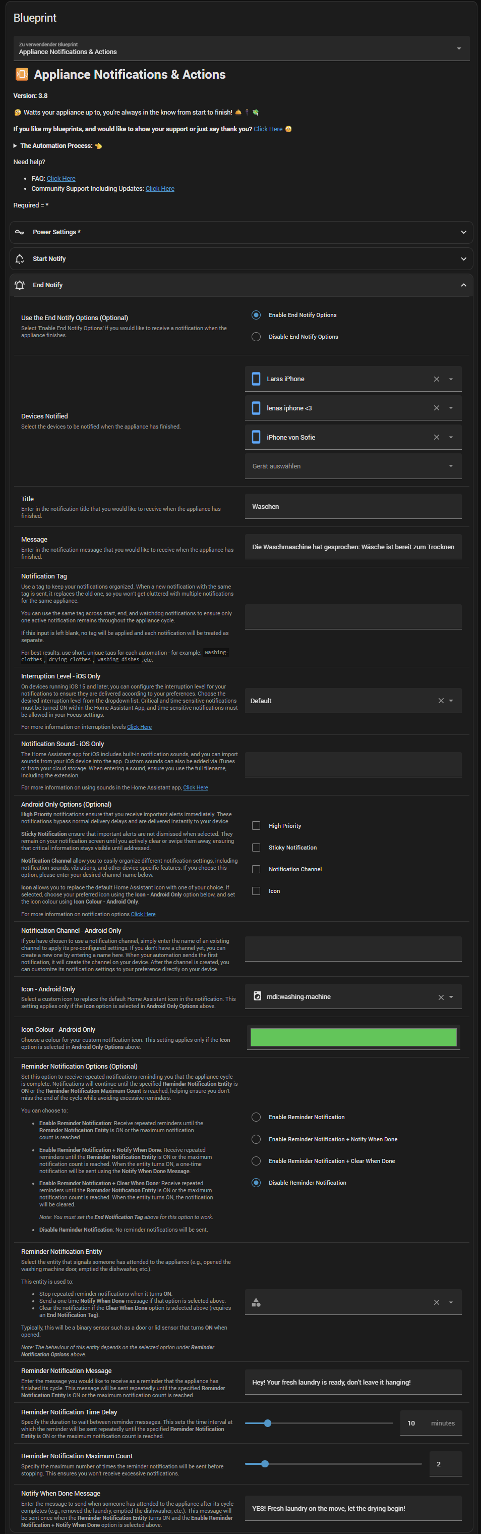Click the phone icon beside Larss iPhone
481x1534 pixels.
(x=256, y=379)
